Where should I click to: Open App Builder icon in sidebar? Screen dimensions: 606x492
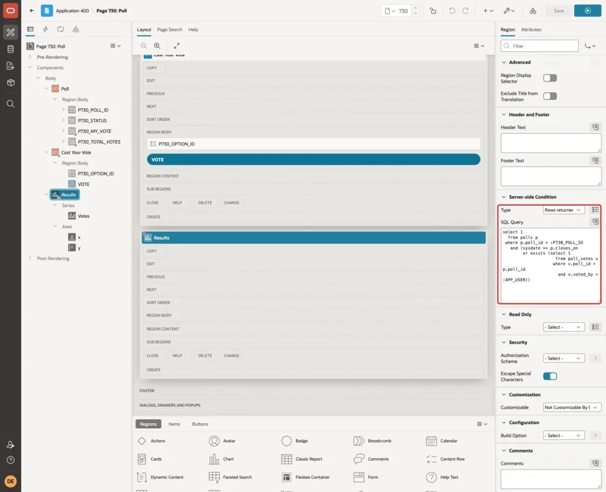(x=11, y=33)
